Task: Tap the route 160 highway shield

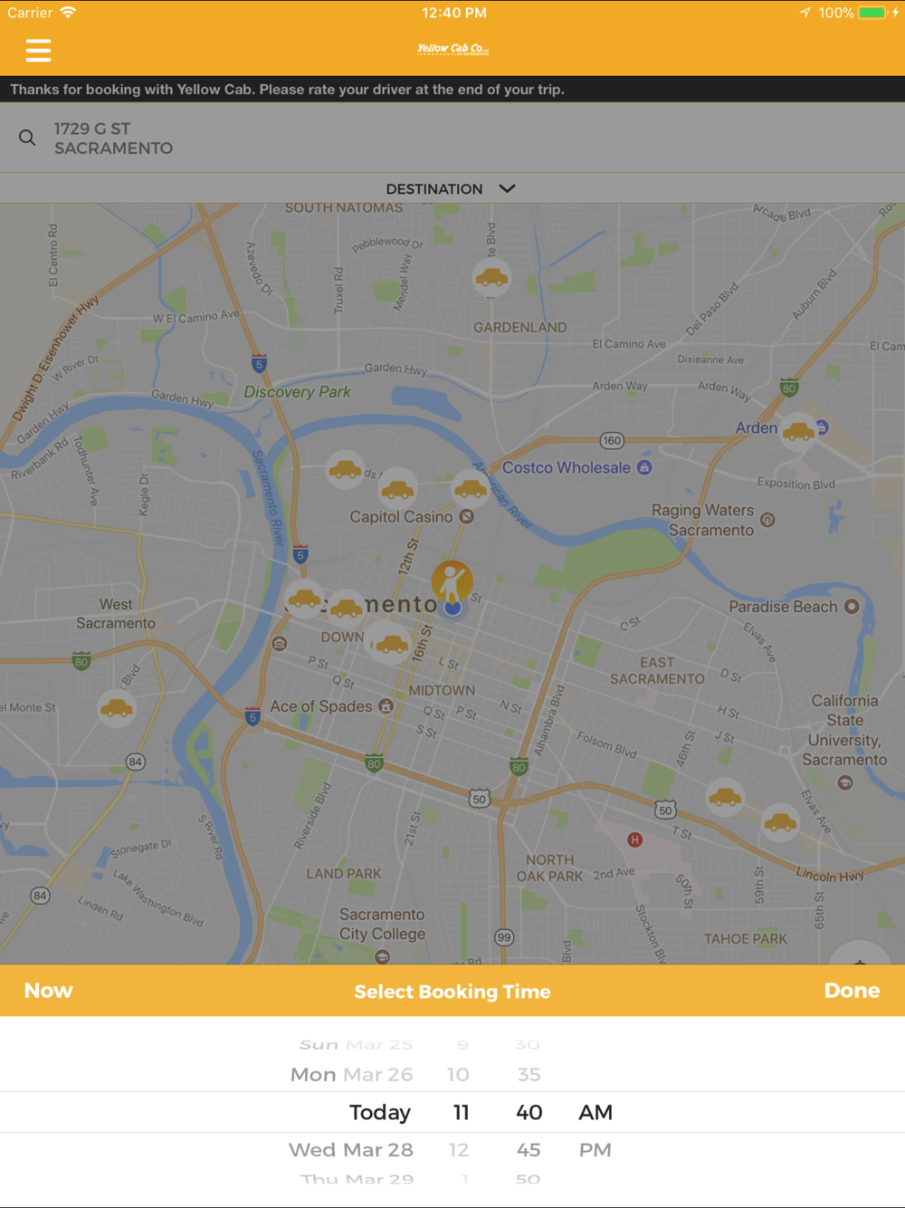Action: pyautogui.click(x=612, y=441)
